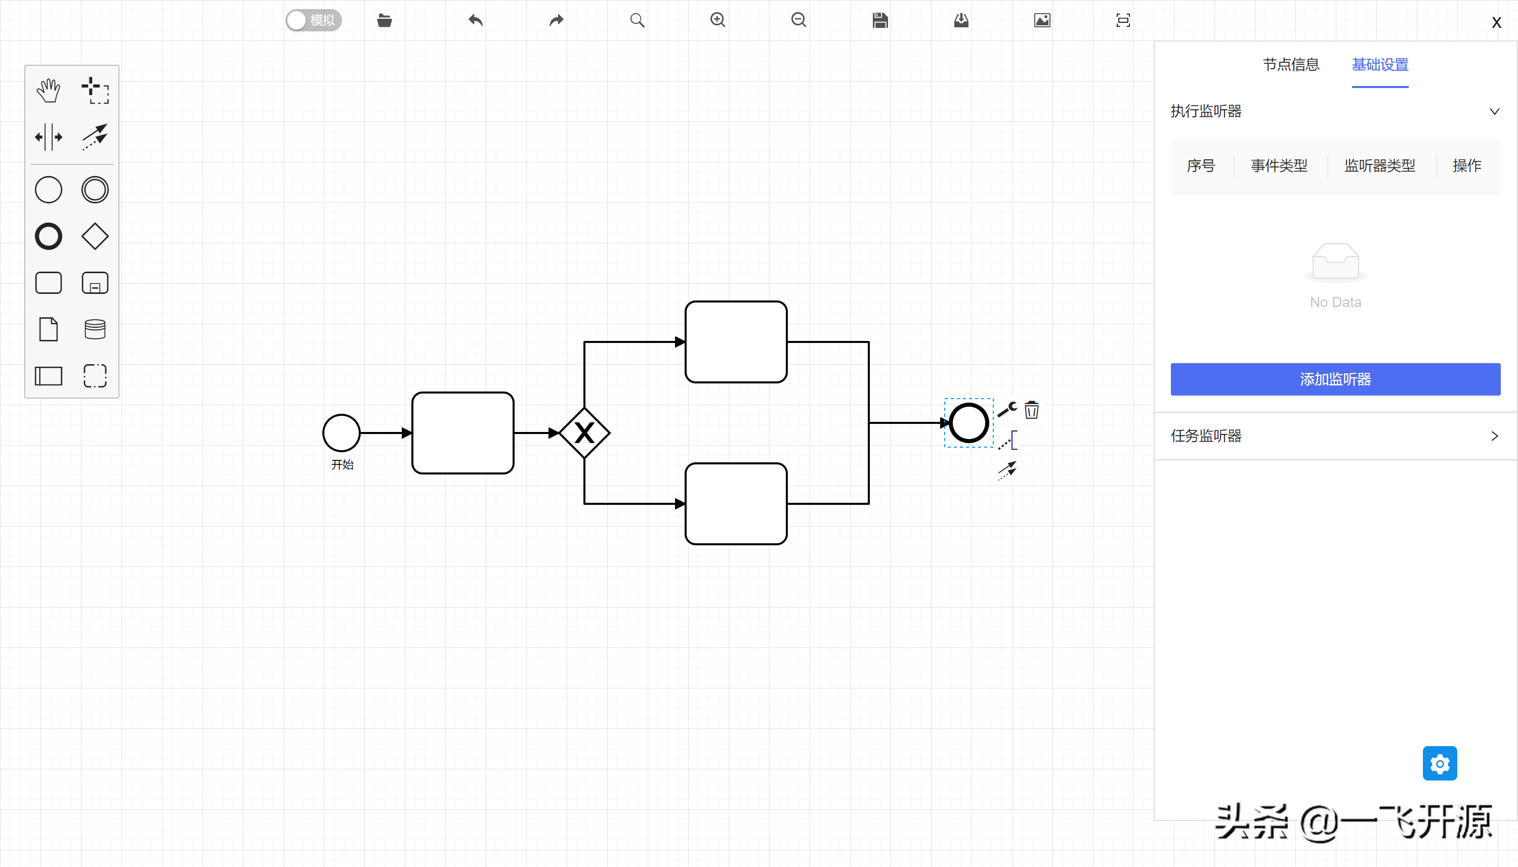Activate the lasso selection tool
The width and height of the screenshot is (1518, 867).
click(95, 91)
